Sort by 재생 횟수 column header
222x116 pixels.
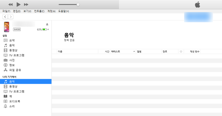(192, 51)
